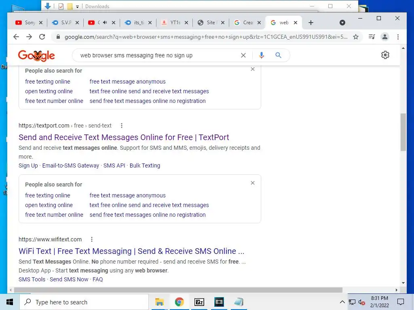414x310 pixels.
Task: Clear the search box text
Action: click(x=243, y=55)
